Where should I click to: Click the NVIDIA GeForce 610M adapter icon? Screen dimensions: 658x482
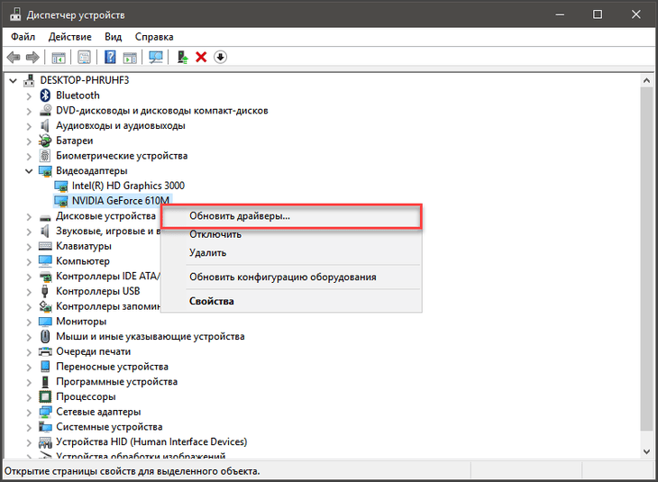click(x=61, y=201)
